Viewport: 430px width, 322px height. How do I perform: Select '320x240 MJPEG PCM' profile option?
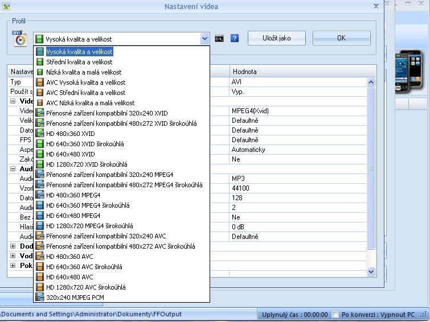pyautogui.click(x=75, y=298)
